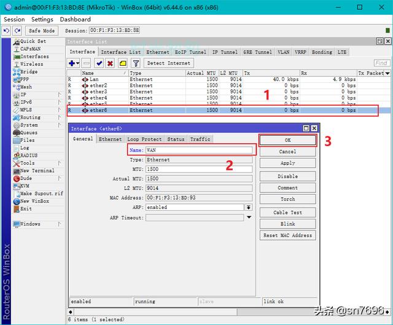393x325 pixels.
Task: Open the Settings menu
Action: point(42,19)
